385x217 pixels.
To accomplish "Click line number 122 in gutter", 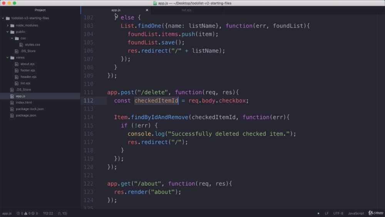I will click(89, 183).
